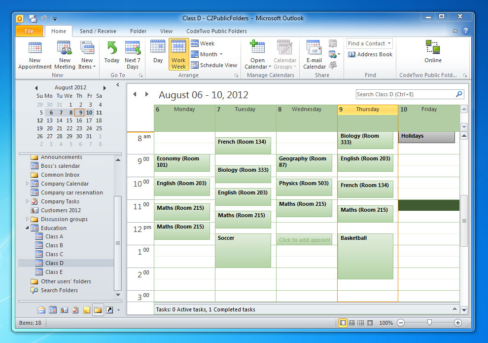This screenshot has height=343, width=488.
Task: Open Search Folders
Action: tap(59, 290)
